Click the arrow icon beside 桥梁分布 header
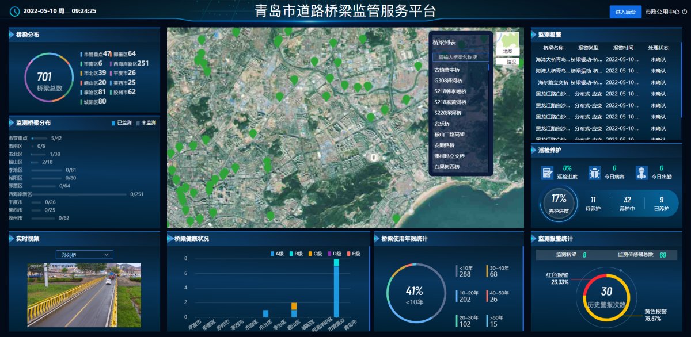Screen dimensions: 691x337 coord(12,35)
